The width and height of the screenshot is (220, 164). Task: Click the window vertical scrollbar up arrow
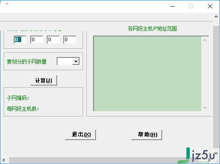point(216,17)
